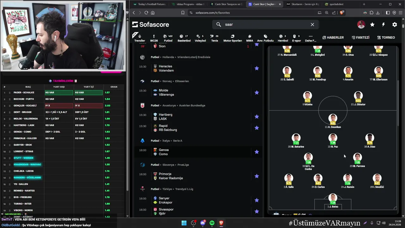
Task: Open the Hentbol category
Action: (283, 38)
